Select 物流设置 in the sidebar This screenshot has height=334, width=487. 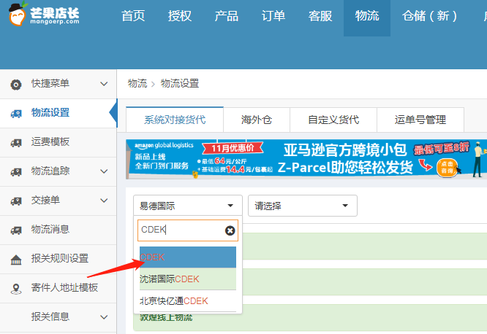tap(58, 113)
